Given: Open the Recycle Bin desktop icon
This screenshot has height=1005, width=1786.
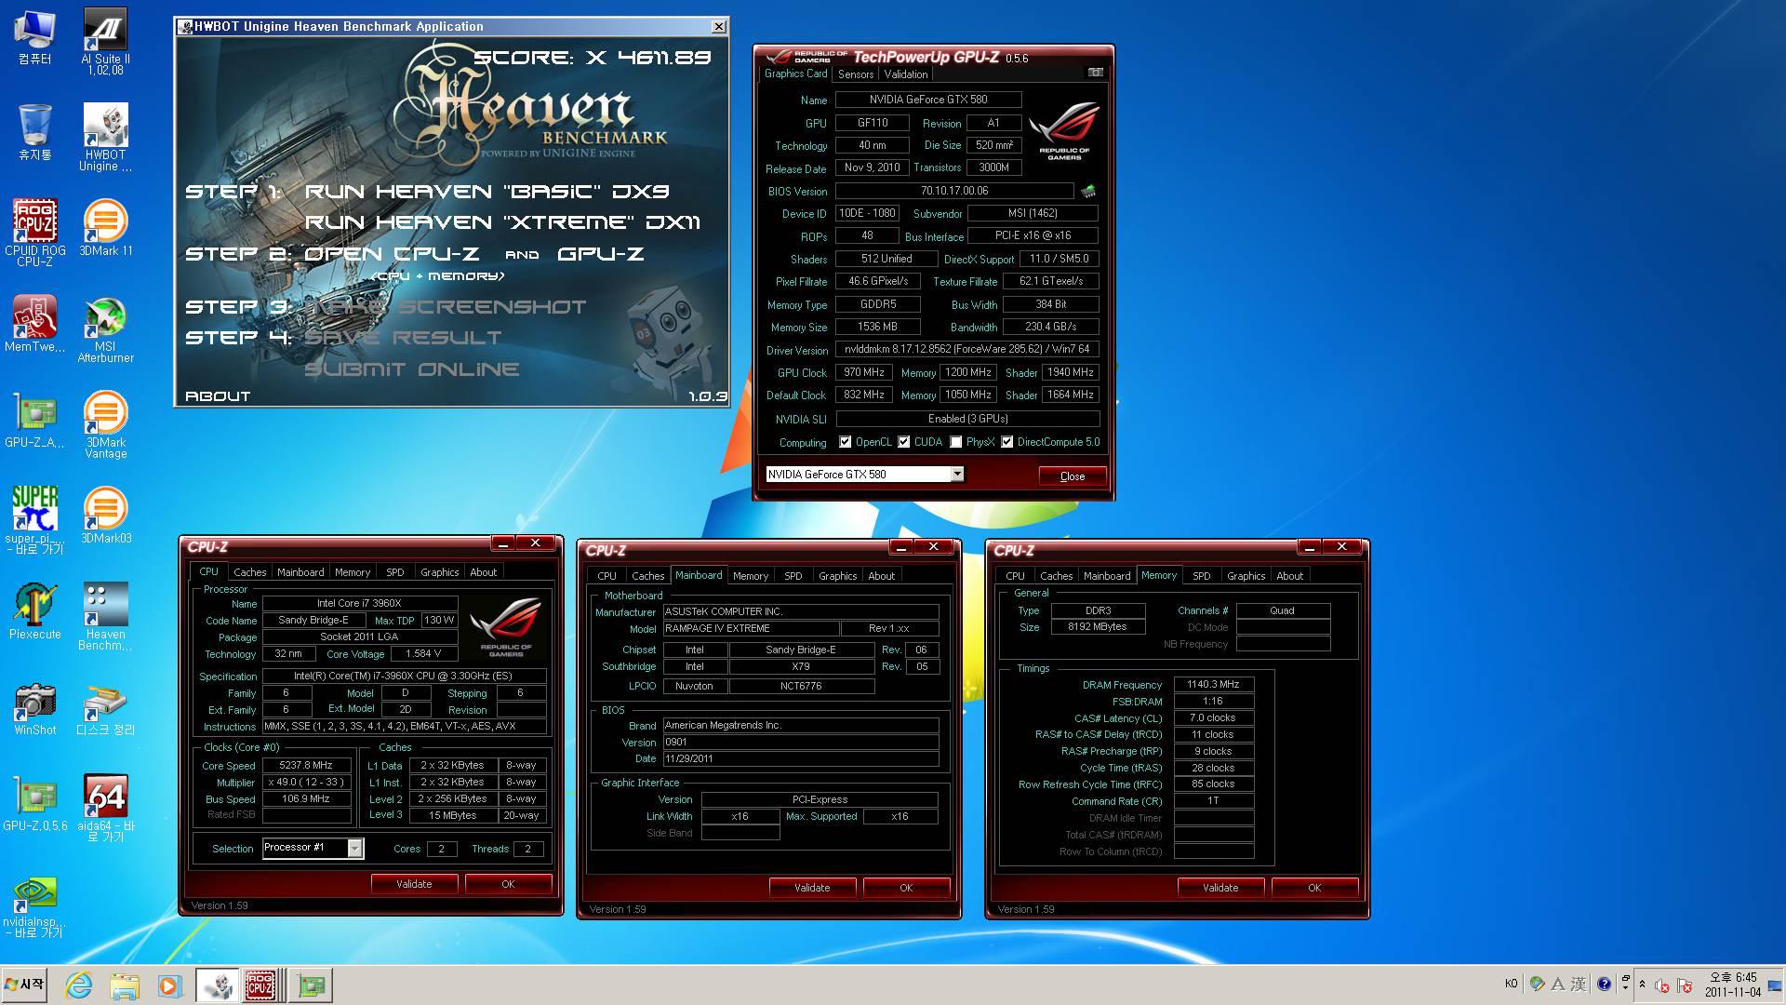Looking at the screenshot, I should click(x=34, y=132).
